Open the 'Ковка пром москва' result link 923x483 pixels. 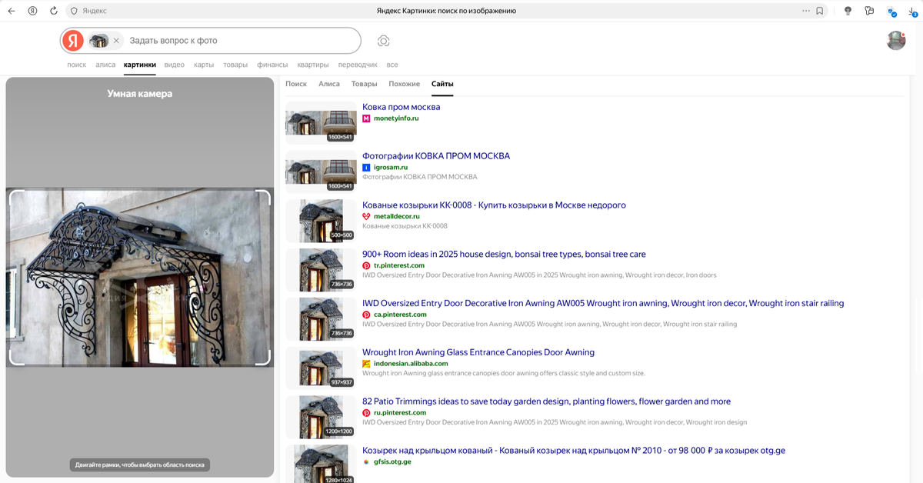[x=402, y=107]
